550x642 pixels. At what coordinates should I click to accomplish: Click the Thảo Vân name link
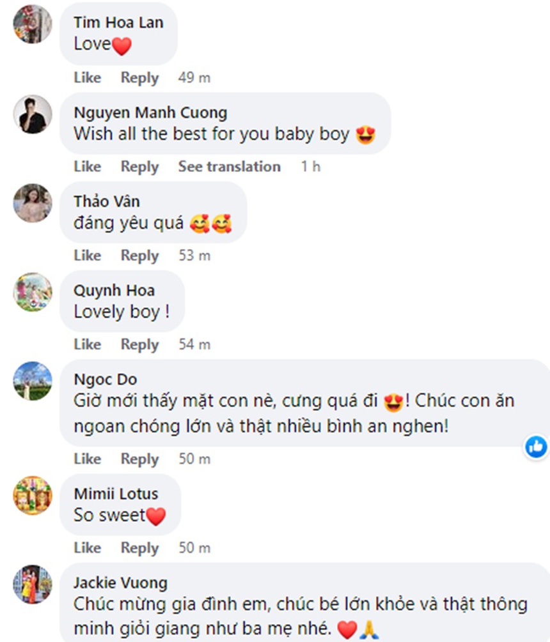pos(107,202)
